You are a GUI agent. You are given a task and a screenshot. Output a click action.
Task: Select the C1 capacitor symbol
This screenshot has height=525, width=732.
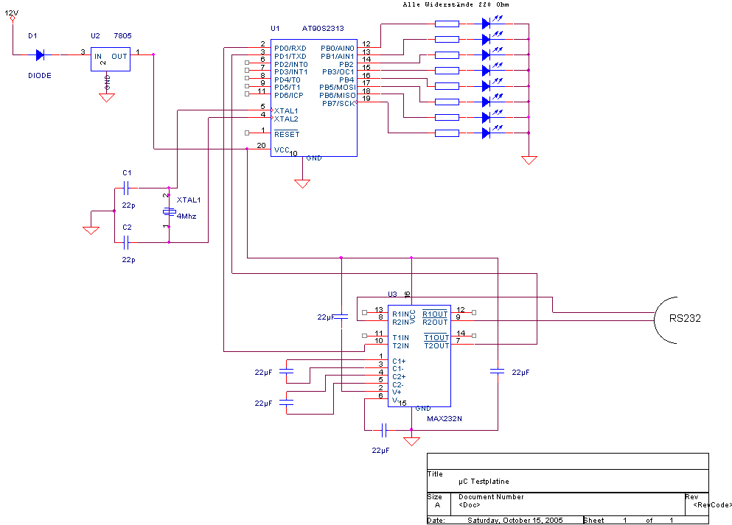tap(126, 188)
